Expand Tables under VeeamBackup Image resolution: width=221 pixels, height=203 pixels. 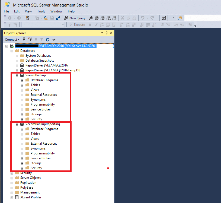[x=22, y=85]
